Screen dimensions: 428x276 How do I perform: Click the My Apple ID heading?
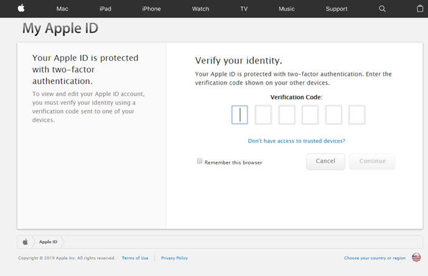60,29
